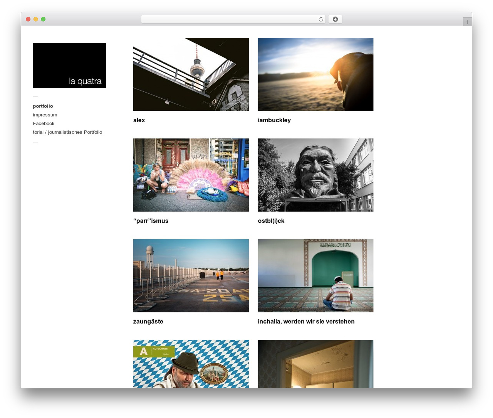
Task: Open the "parr"ismus feather fan photo
Action: tap(191, 175)
